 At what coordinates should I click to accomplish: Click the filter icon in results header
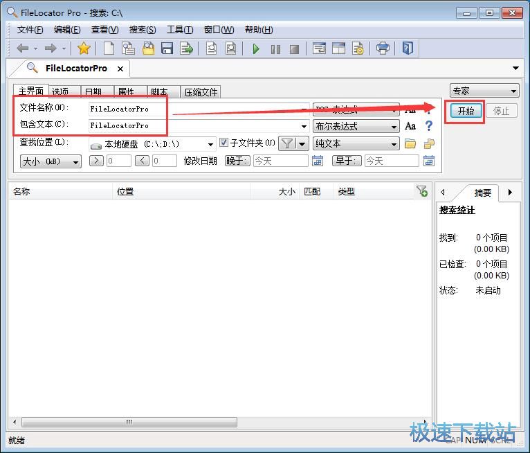(421, 191)
